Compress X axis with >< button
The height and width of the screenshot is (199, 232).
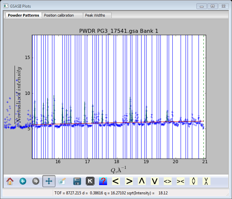point(181,181)
